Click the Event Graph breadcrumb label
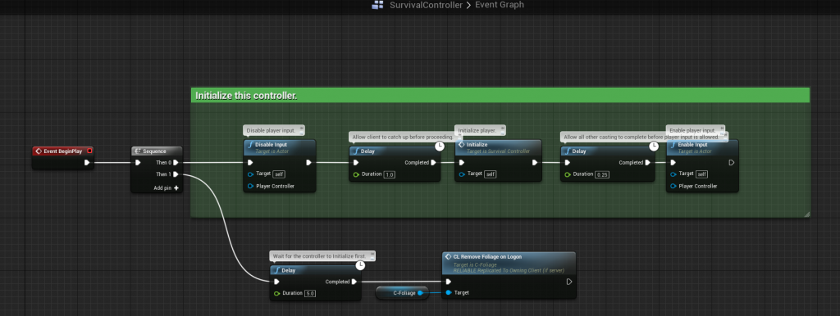This screenshot has height=316, width=840. [499, 5]
